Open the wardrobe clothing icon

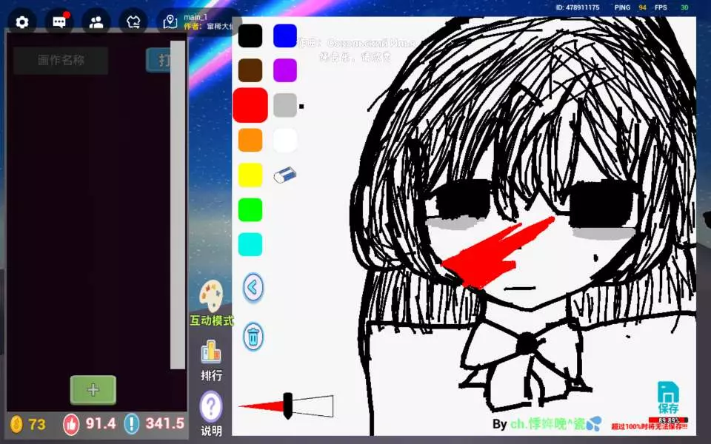[133, 21]
